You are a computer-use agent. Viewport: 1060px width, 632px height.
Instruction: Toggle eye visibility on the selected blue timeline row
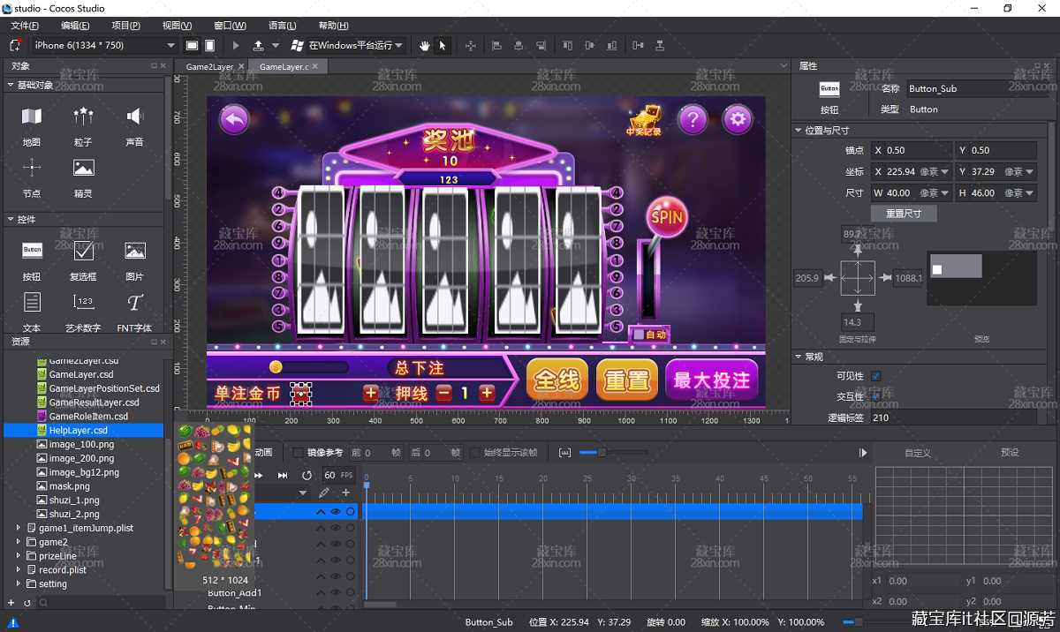[336, 511]
